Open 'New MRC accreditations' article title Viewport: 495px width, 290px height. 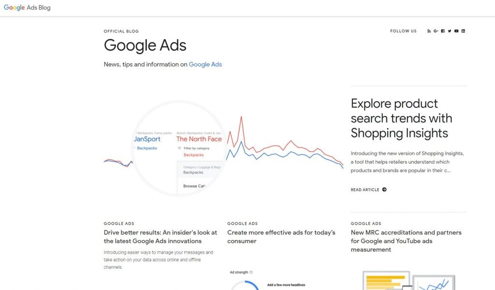(406, 241)
